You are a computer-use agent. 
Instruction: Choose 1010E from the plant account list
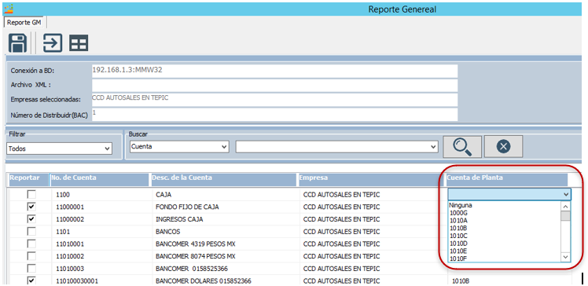click(x=458, y=251)
